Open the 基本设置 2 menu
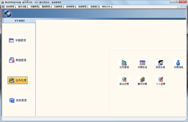The height and width of the screenshot is (122, 188). tap(23, 7)
